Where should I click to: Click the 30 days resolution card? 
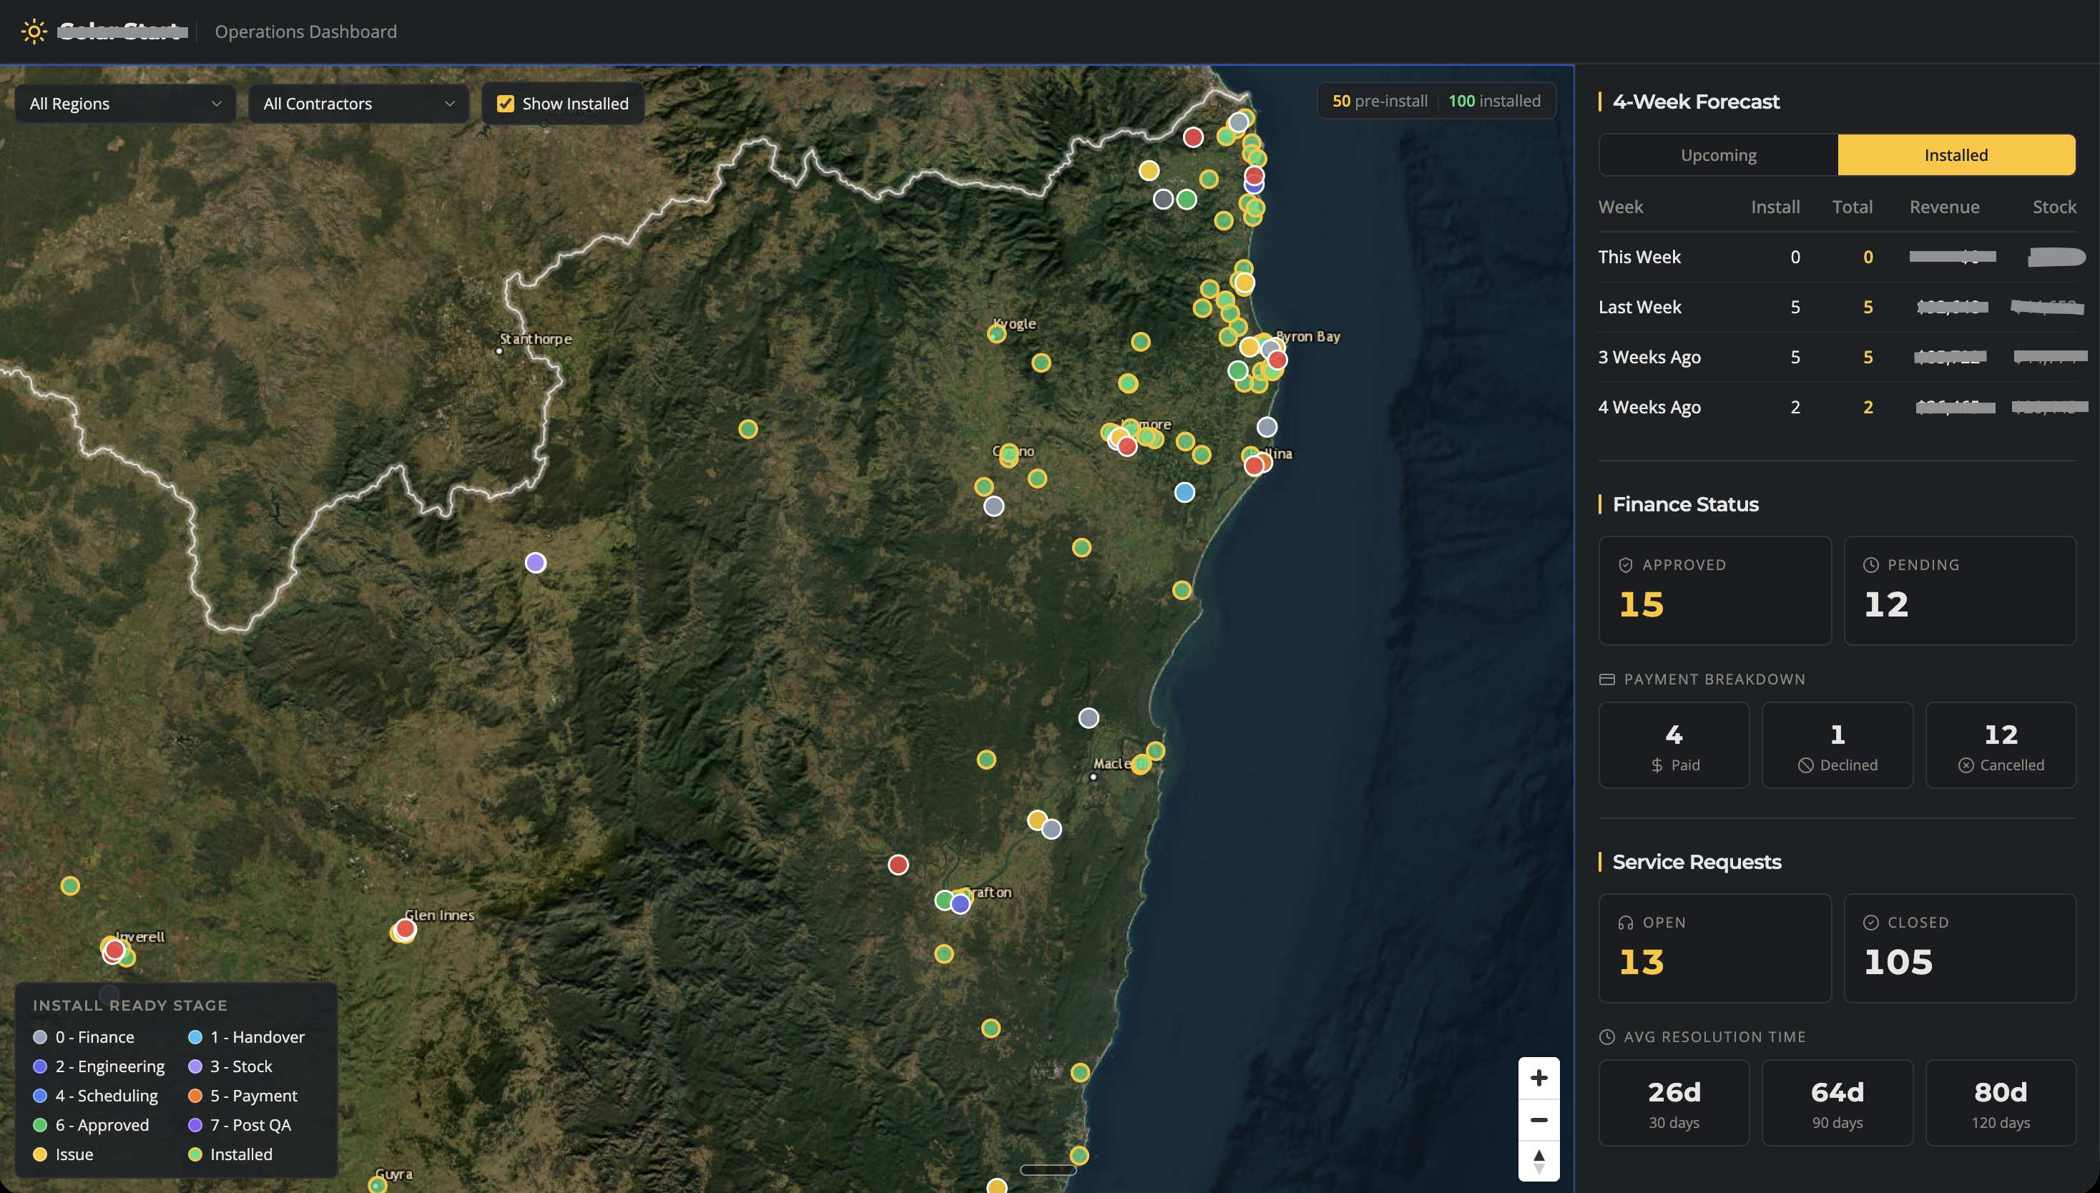pos(1673,1102)
